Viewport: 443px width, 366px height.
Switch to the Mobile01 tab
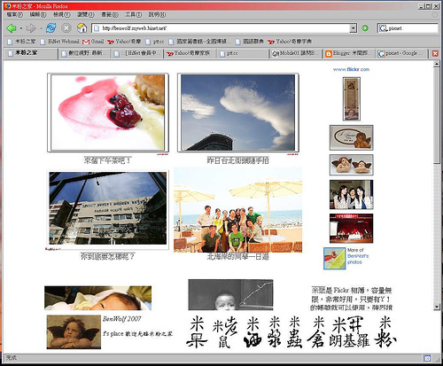point(296,53)
